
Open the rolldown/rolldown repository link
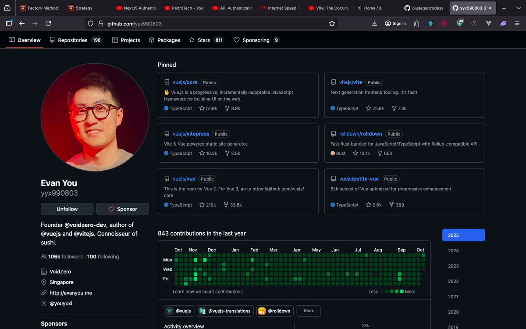(x=361, y=134)
